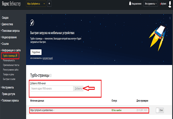Click the info icon beside Турбо-страницы heading
The height and width of the screenshot is (119, 173).
(x=51, y=75)
